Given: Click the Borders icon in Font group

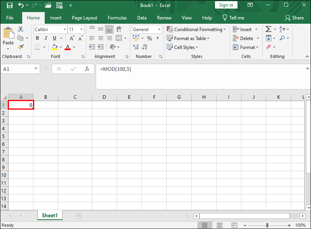Looking at the screenshot, I should 37,47.
